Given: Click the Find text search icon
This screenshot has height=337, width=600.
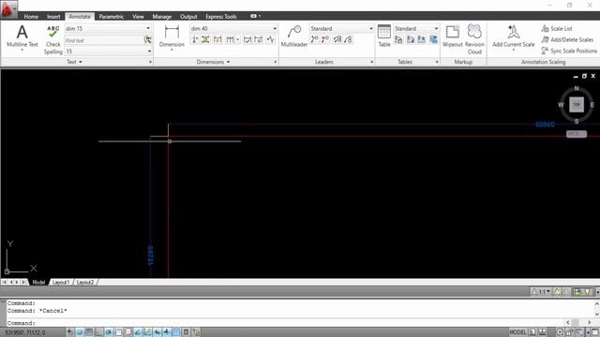Looking at the screenshot, I should [x=148, y=39].
